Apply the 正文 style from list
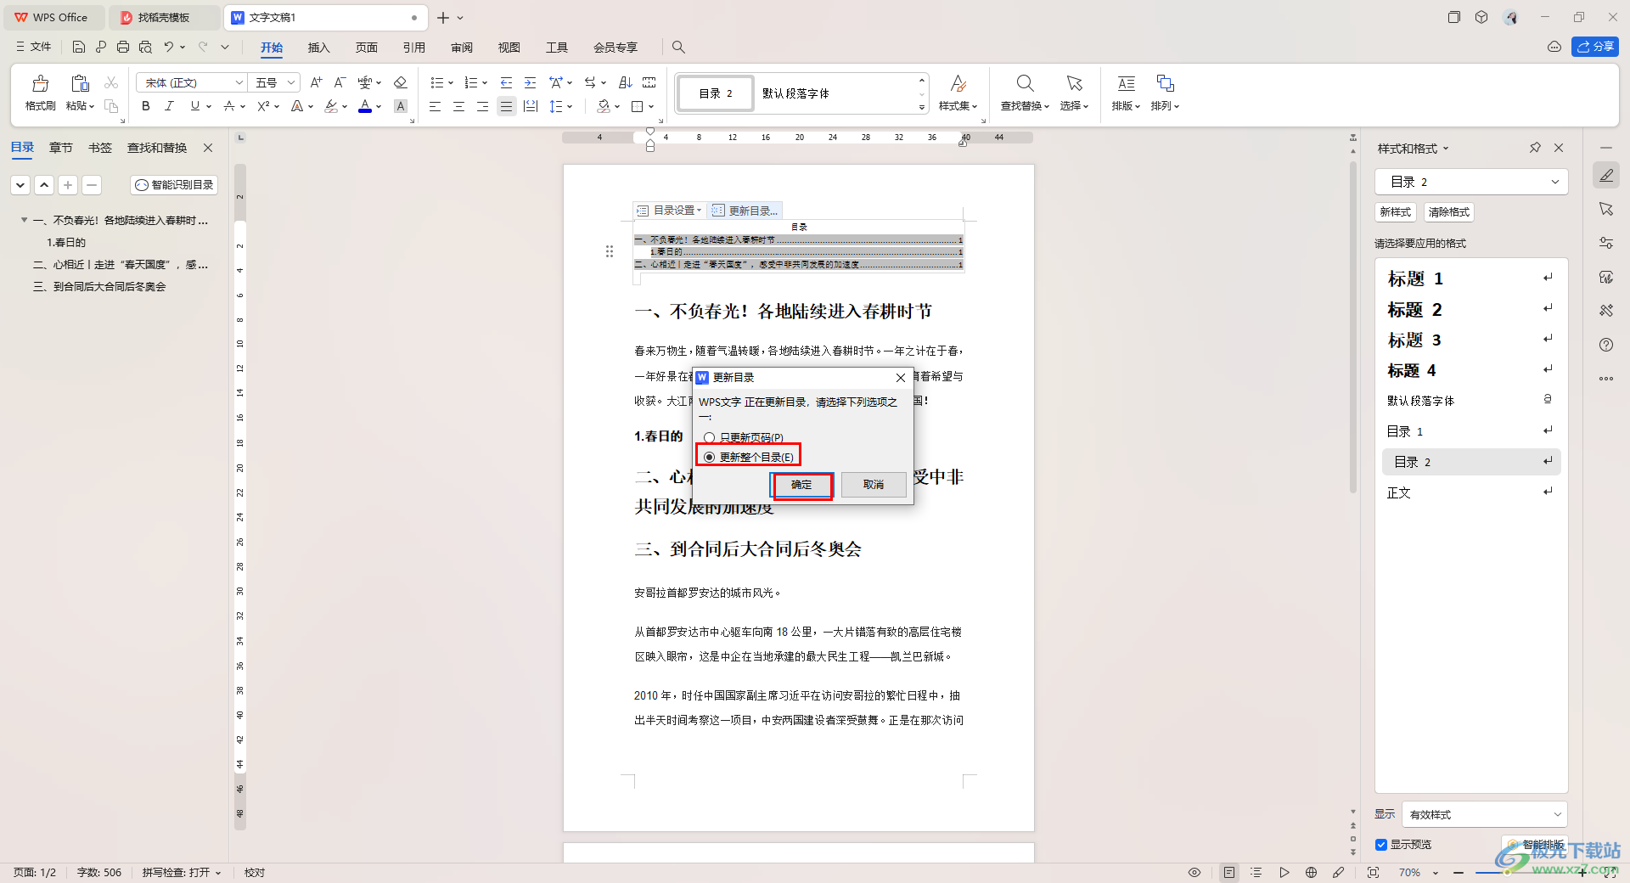The width and height of the screenshot is (1630, 883). (1471, 492)
